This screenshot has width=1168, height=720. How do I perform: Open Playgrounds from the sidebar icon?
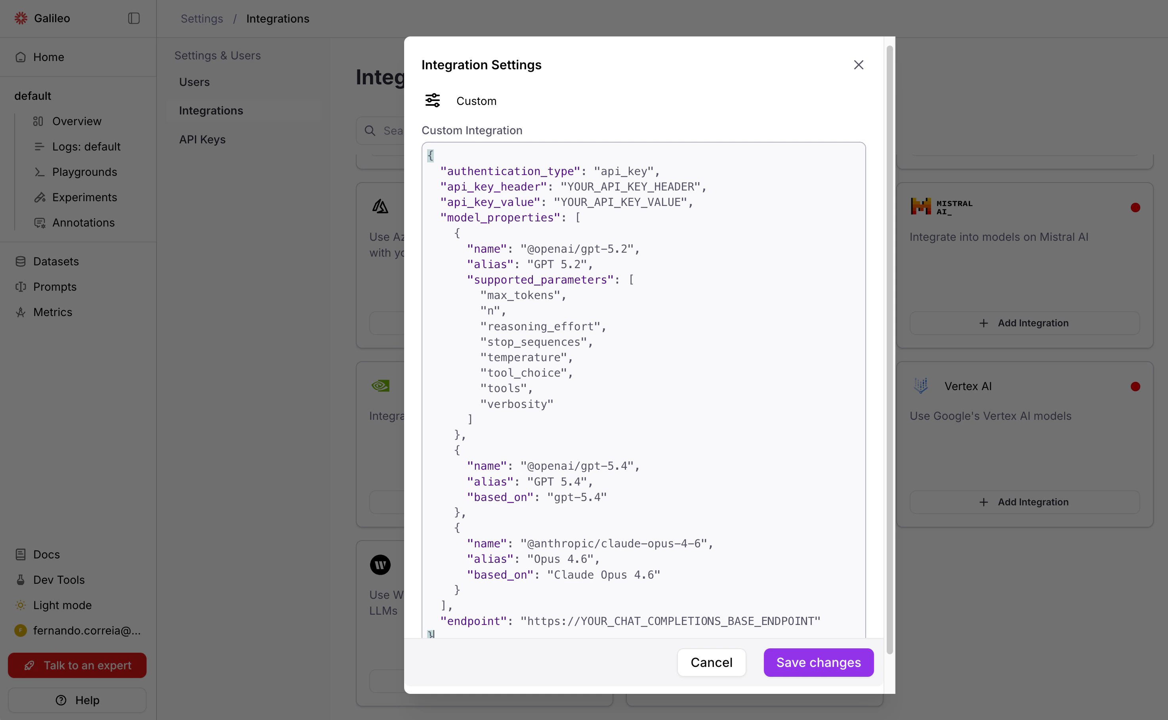[x=40, y=172]
